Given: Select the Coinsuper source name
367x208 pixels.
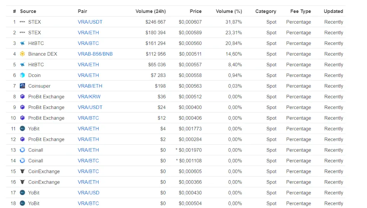Looking at the screenshot, I should pyautogui.click(x=39, y=86).
